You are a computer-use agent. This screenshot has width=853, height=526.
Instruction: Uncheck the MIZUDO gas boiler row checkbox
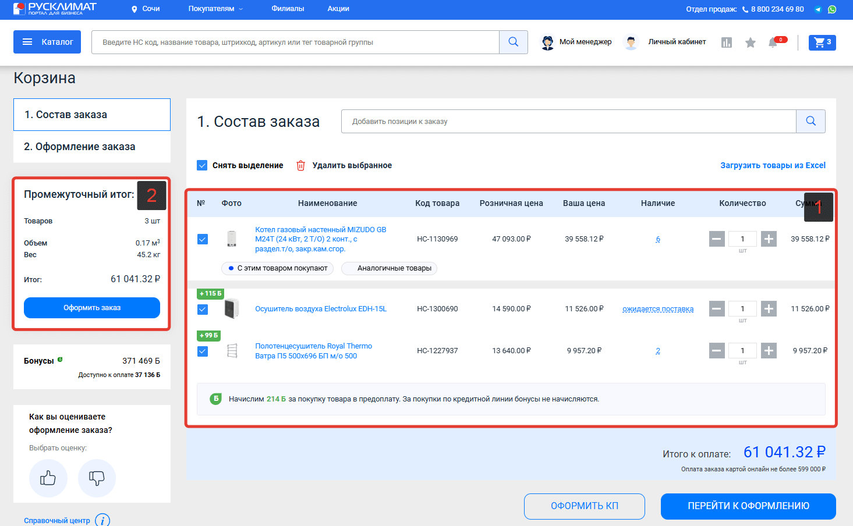pos(203,239)
